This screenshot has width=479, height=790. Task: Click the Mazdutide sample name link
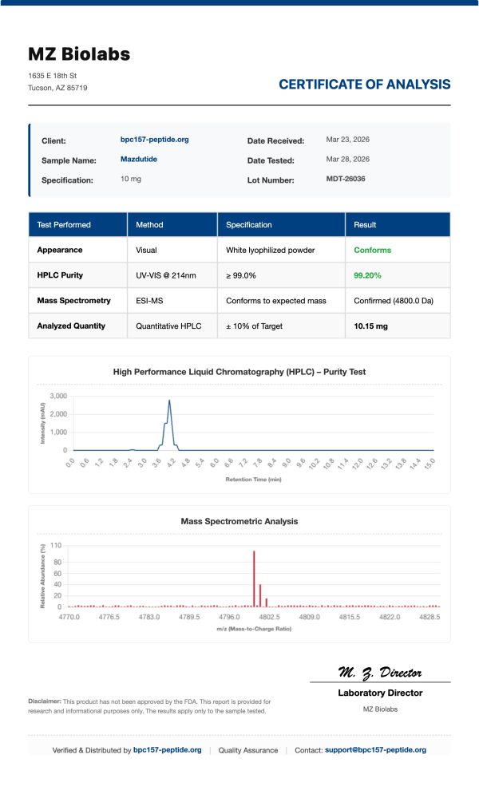point(139,160)
